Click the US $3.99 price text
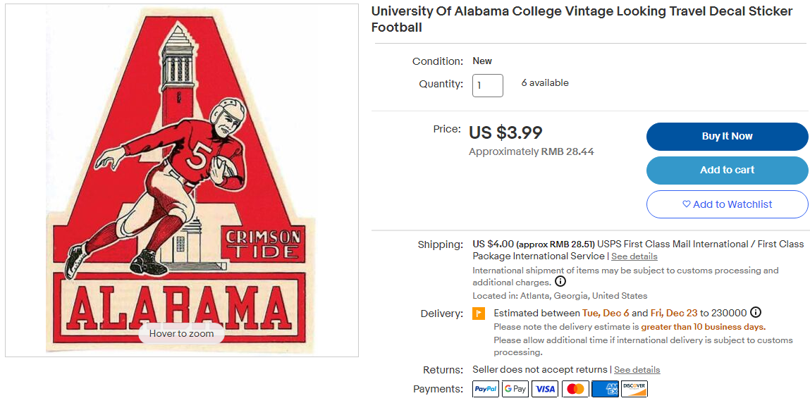The image size is (810, 403). coord(505,132)
